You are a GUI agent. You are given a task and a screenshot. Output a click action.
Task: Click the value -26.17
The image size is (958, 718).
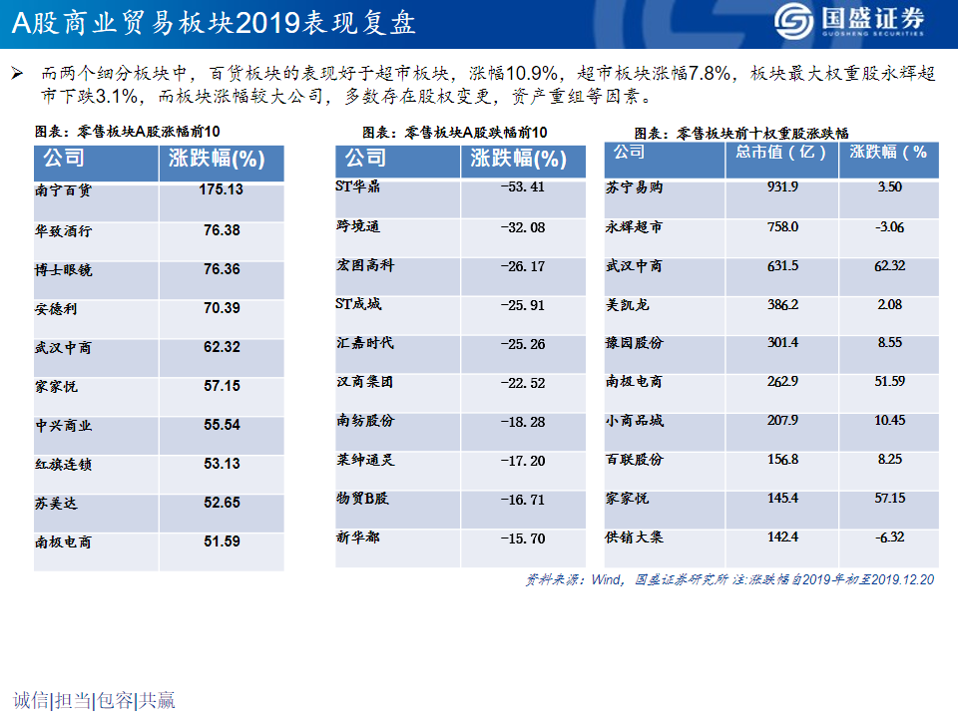pos(522,267)
